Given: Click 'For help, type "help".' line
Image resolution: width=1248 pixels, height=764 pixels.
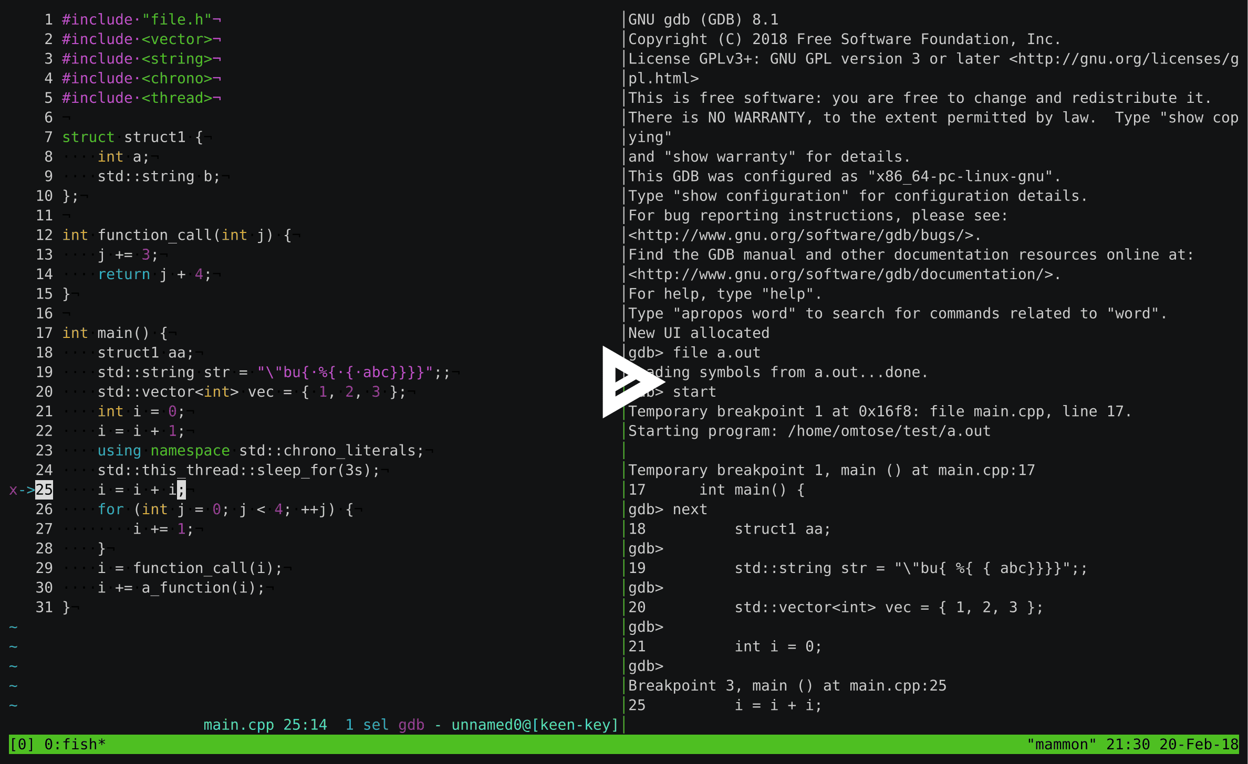Looking at the screenshot, I should click(725, 294).
